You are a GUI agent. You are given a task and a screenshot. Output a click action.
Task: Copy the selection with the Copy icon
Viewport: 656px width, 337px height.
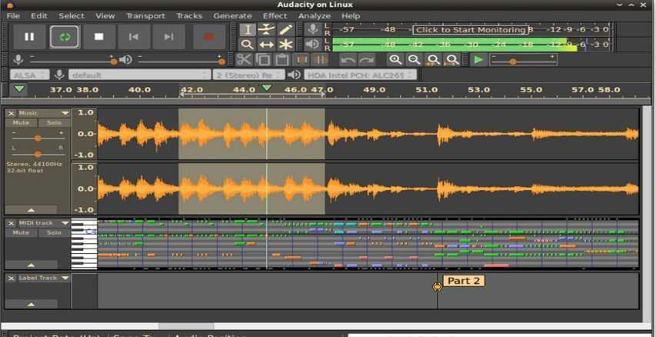(263, 60)
